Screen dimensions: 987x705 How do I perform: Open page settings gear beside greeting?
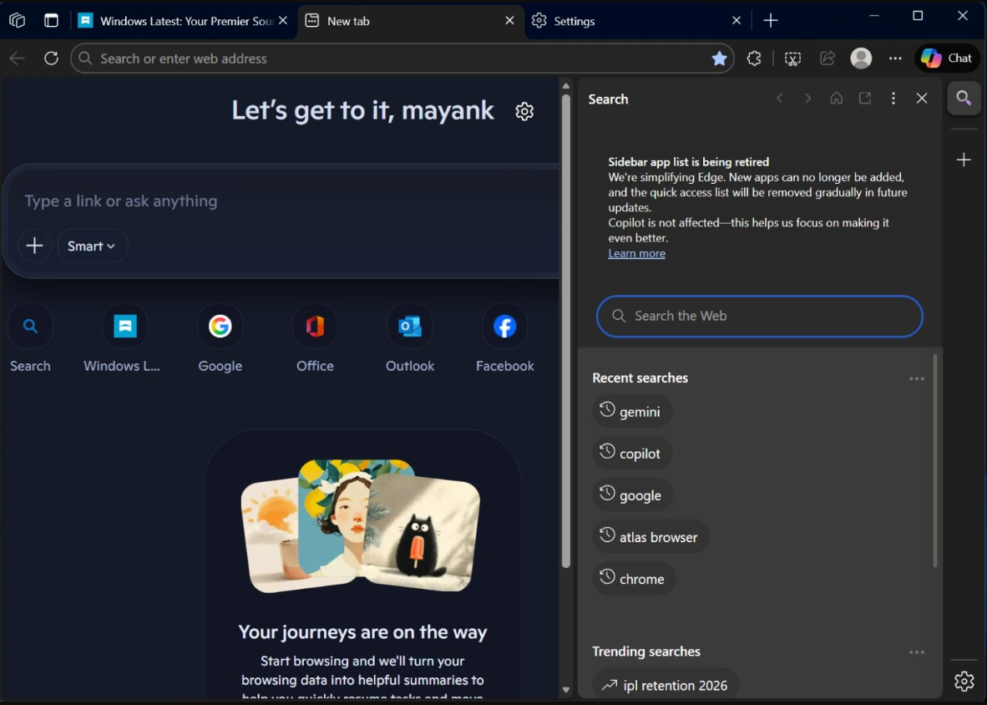(524, 111)
